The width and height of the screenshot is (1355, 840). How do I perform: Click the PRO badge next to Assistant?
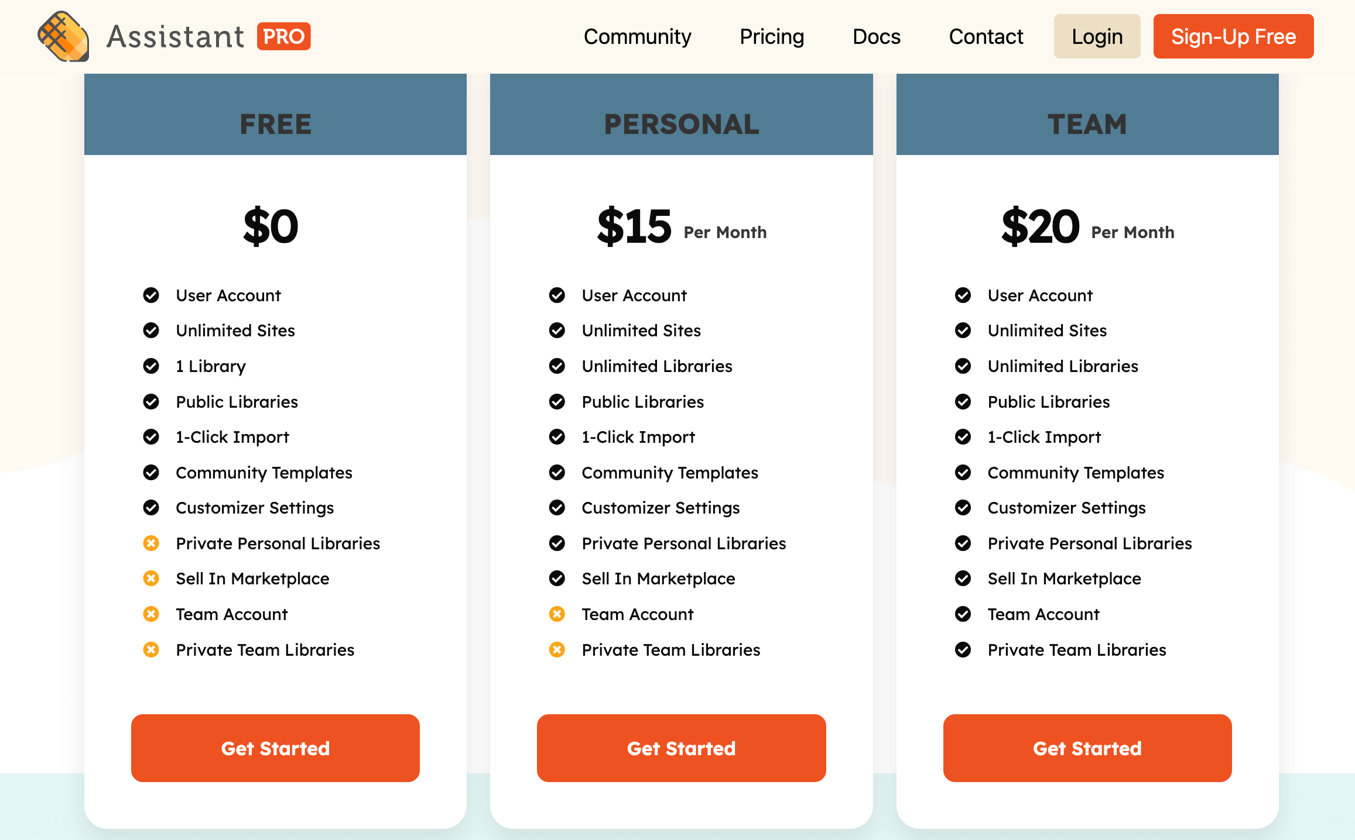[283, 36]
